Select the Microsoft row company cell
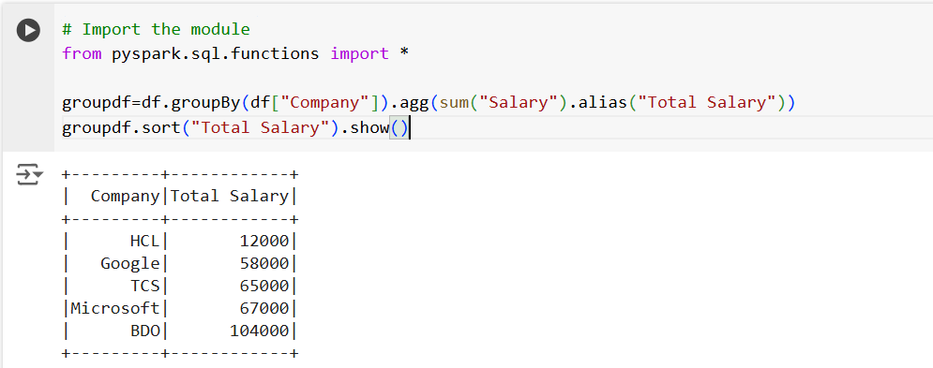The height and width of the screenshot is (368, 933). [115, 308]
